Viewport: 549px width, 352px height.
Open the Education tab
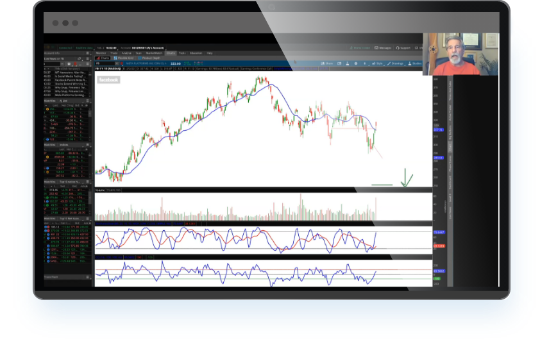pos(196,53)
